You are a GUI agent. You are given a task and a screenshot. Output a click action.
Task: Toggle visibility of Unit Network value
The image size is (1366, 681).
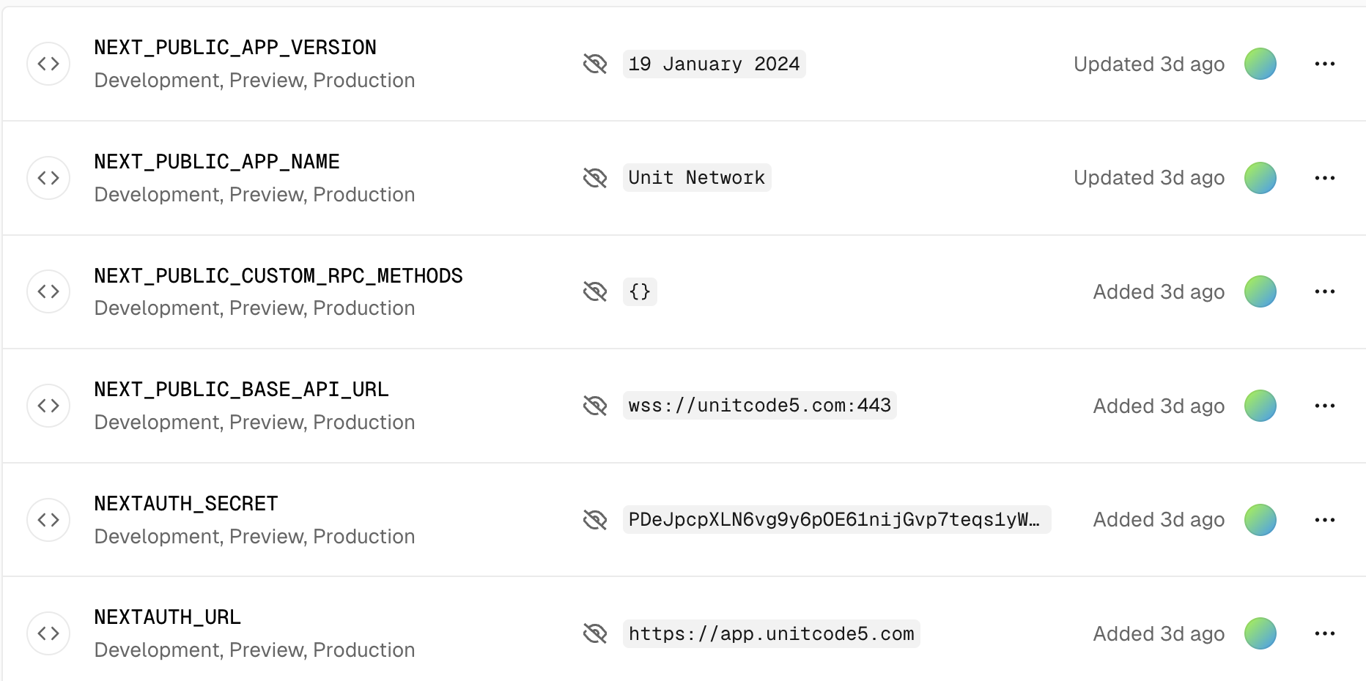tap(595, 178)
